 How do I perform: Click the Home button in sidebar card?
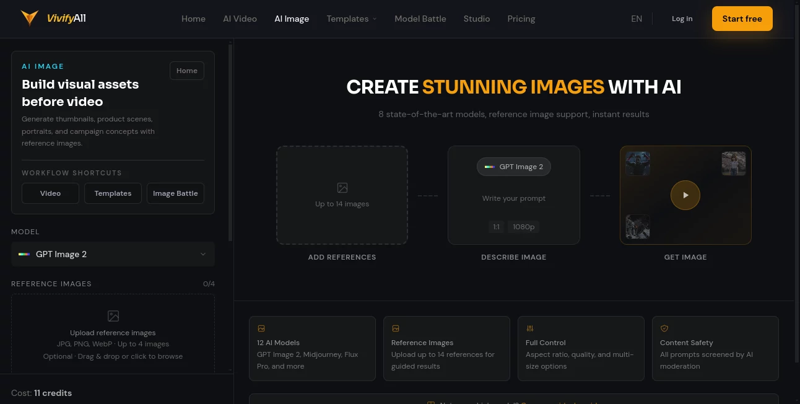coord(187,71)
